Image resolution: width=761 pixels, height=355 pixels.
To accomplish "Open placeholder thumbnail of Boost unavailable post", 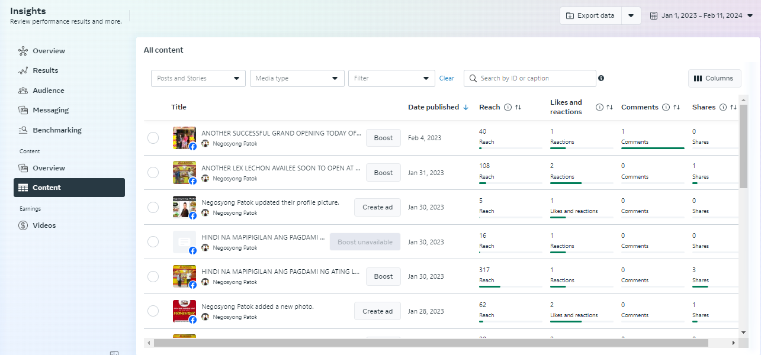I will 184,242.
